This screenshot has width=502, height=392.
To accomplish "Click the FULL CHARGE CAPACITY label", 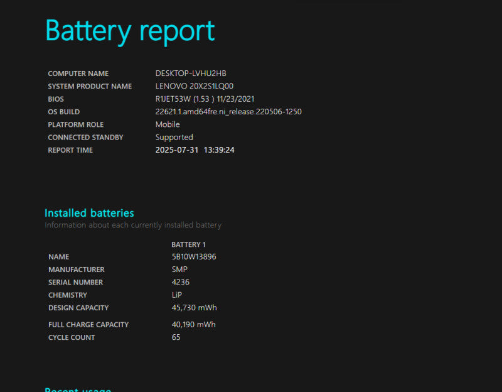I will point(88,325).
